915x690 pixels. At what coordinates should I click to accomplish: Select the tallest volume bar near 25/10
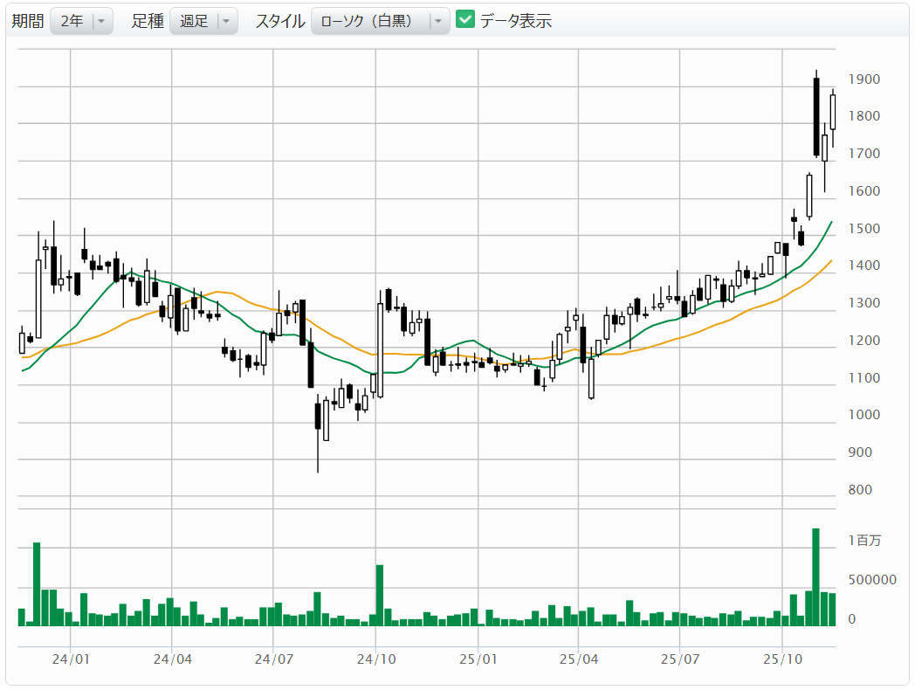pos(816,576)
